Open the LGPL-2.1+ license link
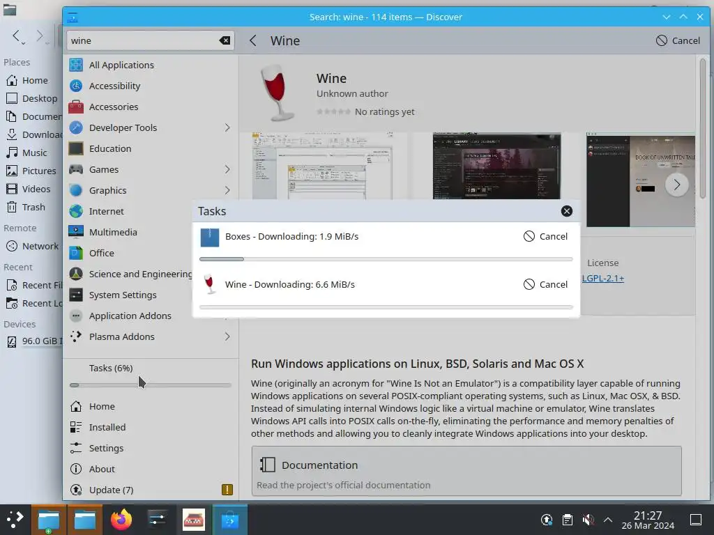The width and height of the screenshot is (714, 535). tap(603, 279)
